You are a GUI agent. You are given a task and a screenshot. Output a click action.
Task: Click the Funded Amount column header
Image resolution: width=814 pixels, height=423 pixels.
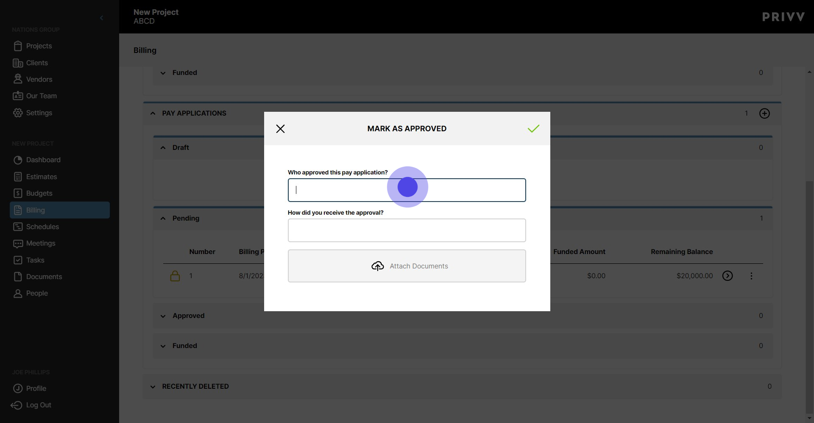[579, 252]
